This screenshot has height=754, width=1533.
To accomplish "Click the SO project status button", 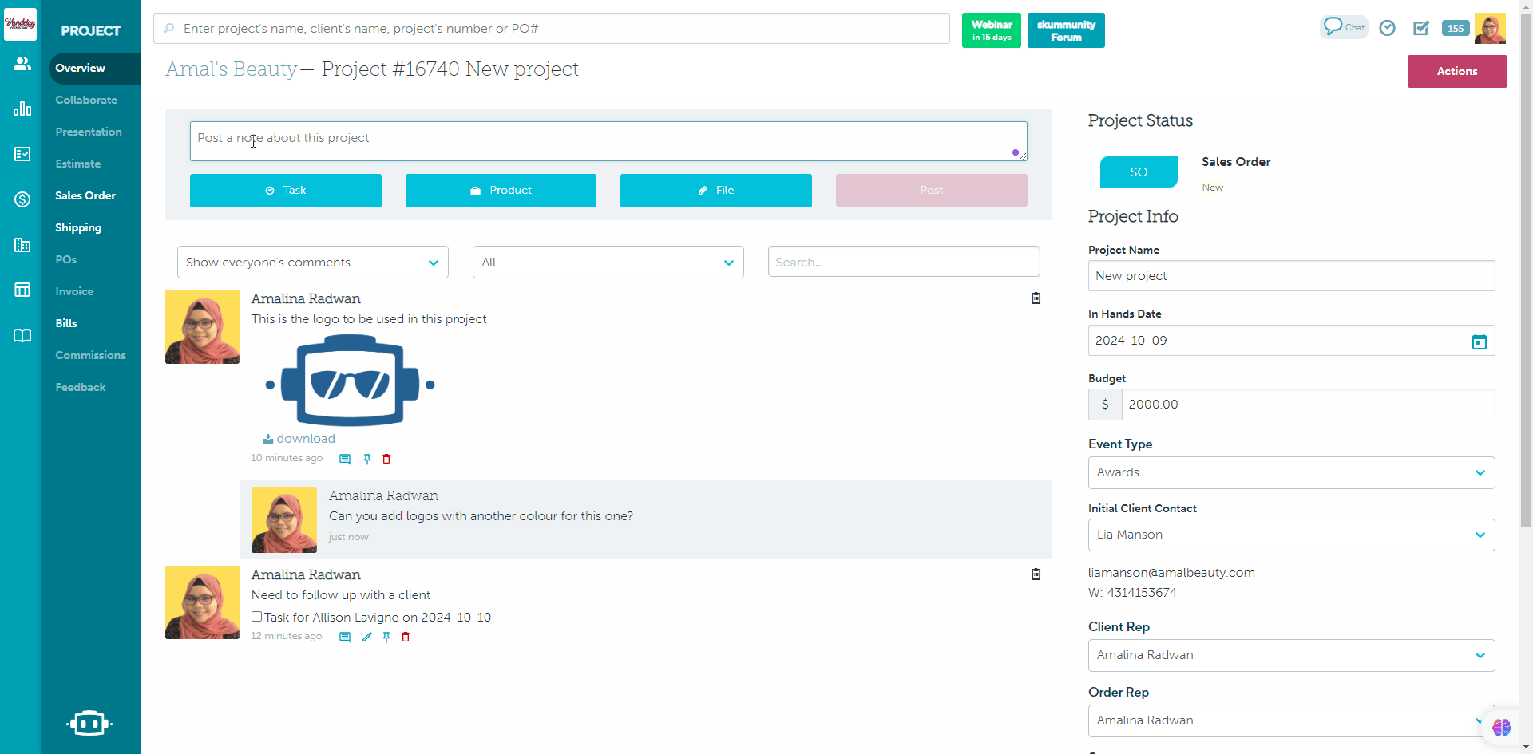I will [1139, 172].
